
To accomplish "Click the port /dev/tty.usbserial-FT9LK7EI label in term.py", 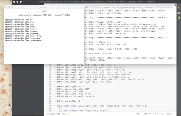I will [x=35, y=15].
